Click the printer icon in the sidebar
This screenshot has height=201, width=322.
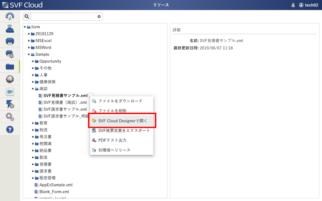[x=10, y=41]
